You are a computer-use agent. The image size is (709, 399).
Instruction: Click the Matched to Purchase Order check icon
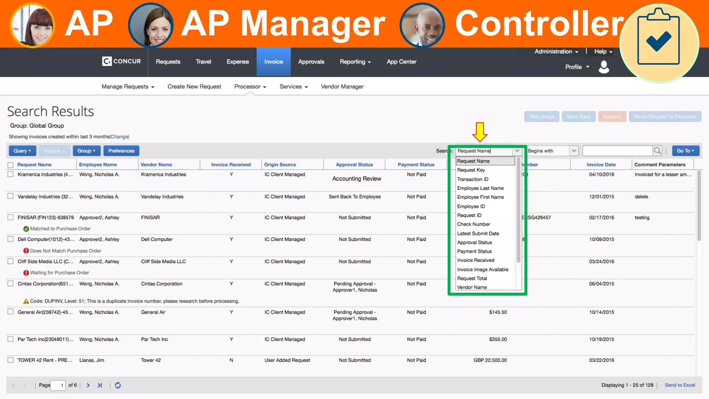26,229
